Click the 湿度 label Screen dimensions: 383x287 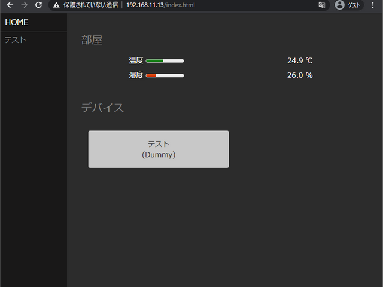136,75
